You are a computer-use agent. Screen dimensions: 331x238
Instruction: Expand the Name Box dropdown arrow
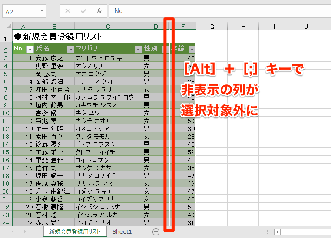42,11
